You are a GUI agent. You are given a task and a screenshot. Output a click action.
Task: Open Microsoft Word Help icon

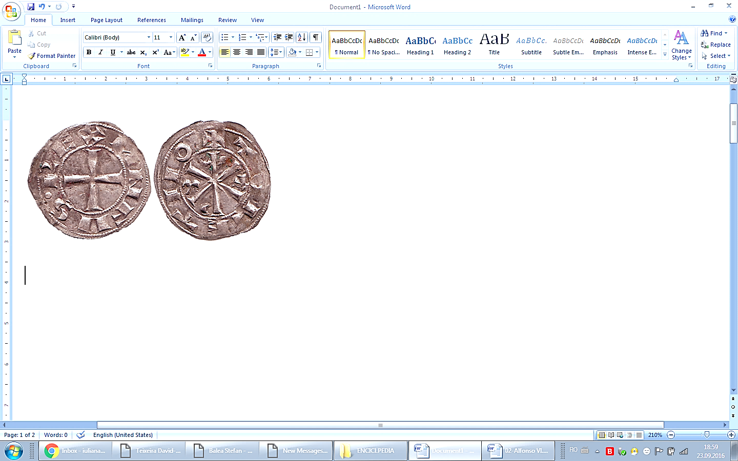coord(732,19)
